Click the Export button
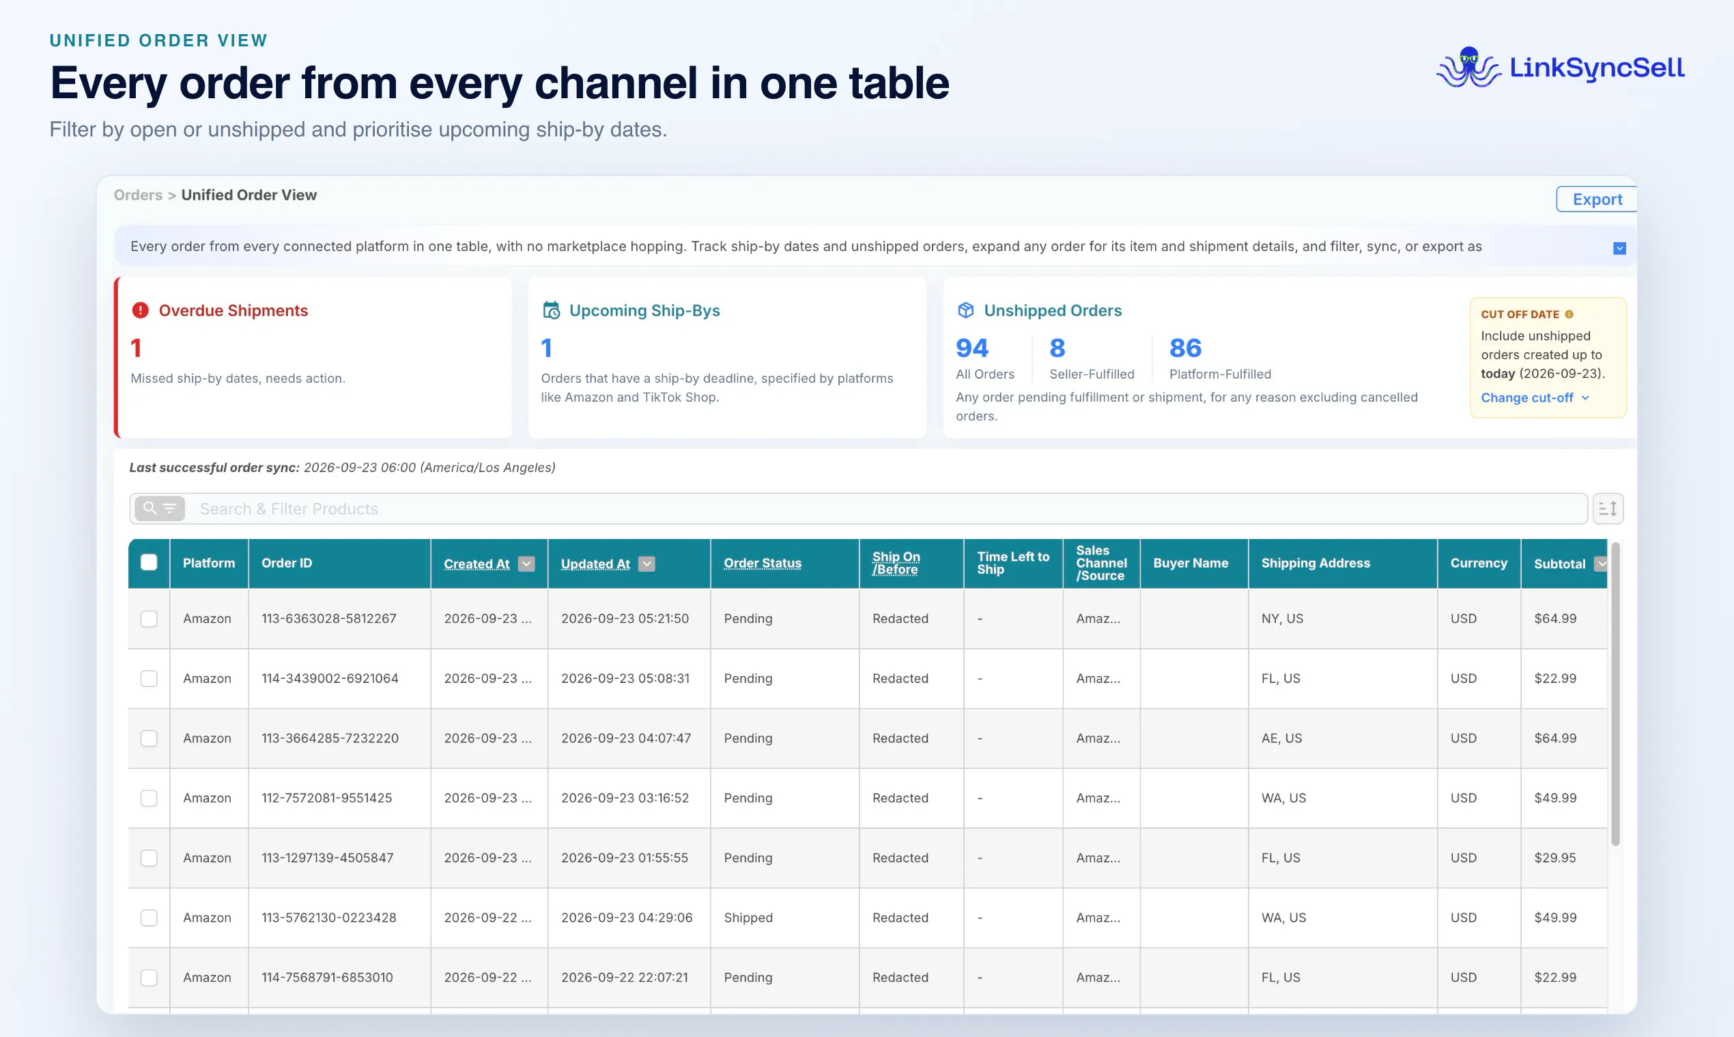The height and width of the screenshot is (1037, 1734). [1597, 199]
